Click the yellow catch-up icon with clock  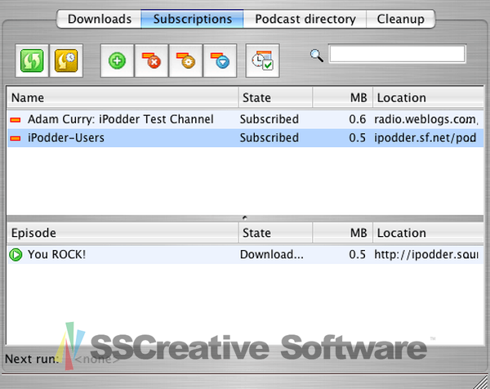coord(66,60)
